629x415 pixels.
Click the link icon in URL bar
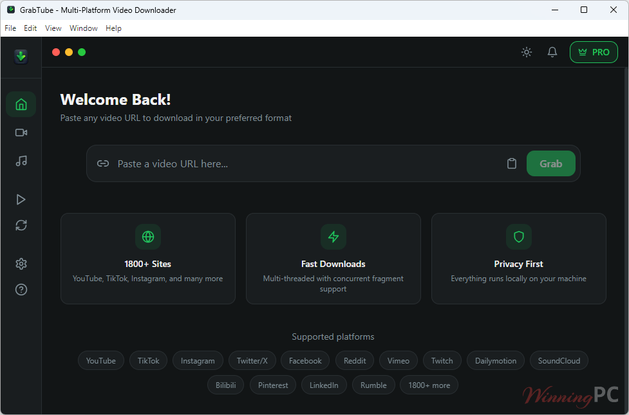(x=103, y=163)
